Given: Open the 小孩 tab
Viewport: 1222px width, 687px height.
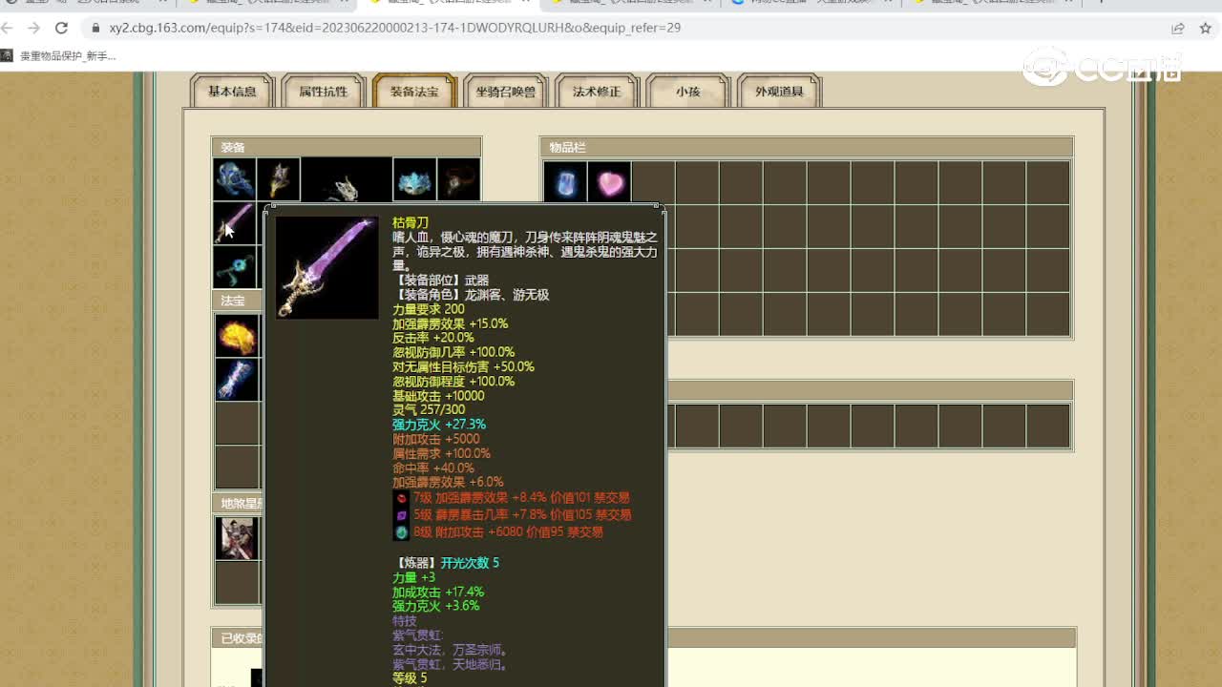Looking at the screenshot, I should [x=687, y=92].
